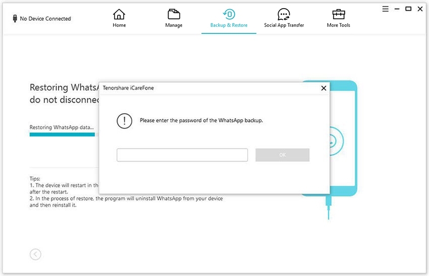The height and width of the screenshot is (276, 429).
Task: Click tip about uninstalling WhatsApp
Action: coord(126,202)
